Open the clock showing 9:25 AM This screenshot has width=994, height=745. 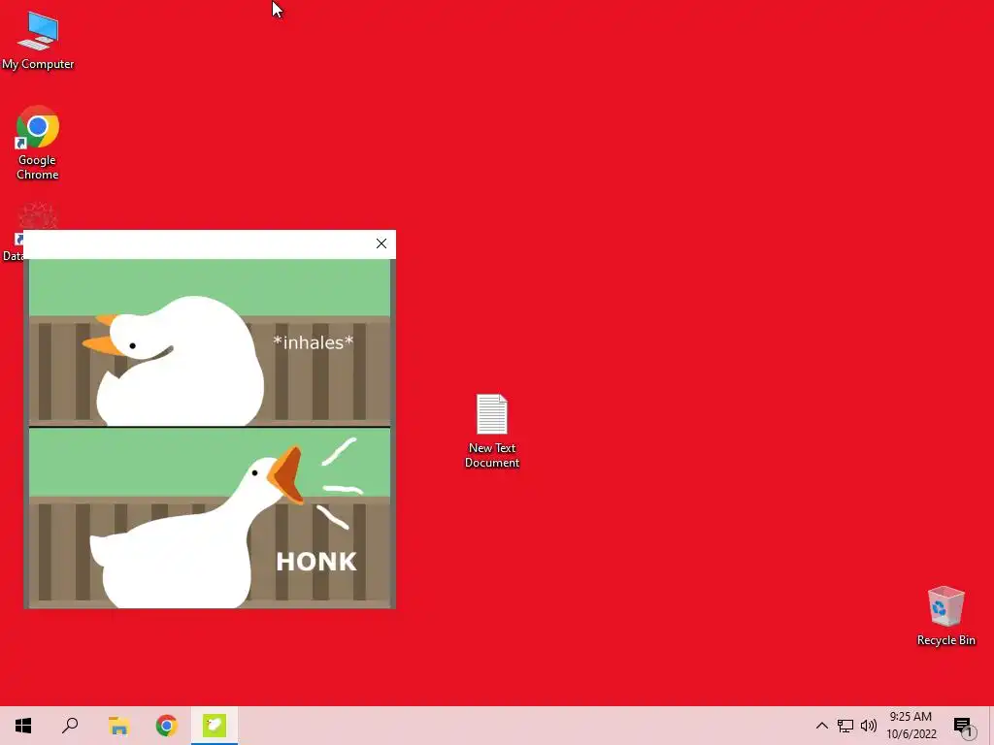(x=911, y=726)
